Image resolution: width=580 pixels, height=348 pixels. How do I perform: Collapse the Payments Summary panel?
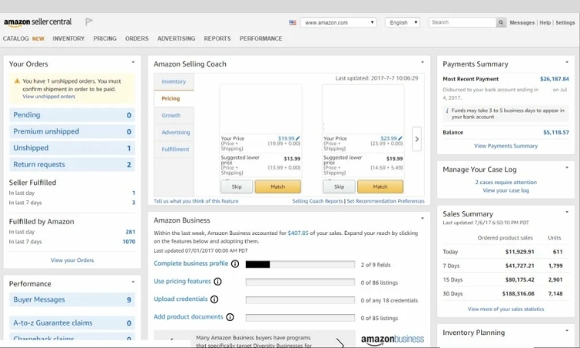[567, 63]
